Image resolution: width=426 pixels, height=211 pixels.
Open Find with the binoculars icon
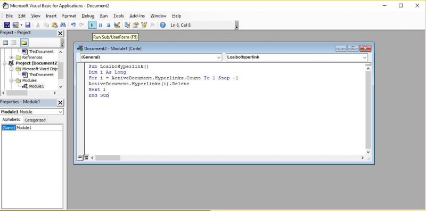pyautogui.click(x=63, y=25)
